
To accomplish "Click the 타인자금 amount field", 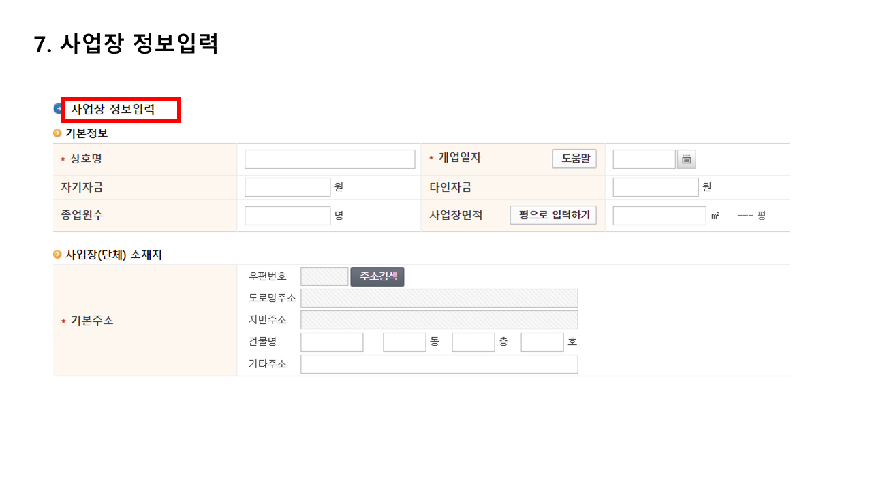I will pyautogui.click(x=655, y=186).
